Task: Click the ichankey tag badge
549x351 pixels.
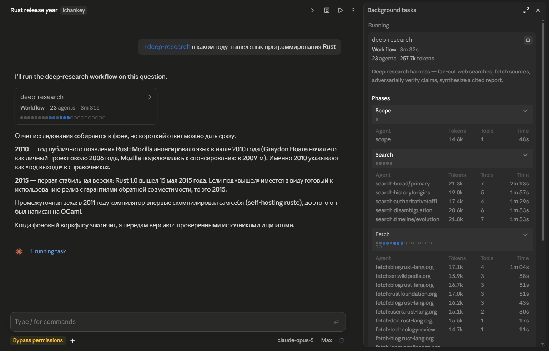Action: [74, 10]
